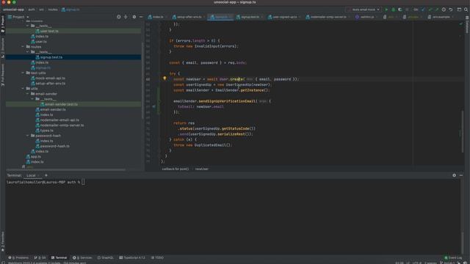Toggle the Services tool window
The width and height of the screenshot is (470, 264).
pyautogui.click(x=82, y=257)
